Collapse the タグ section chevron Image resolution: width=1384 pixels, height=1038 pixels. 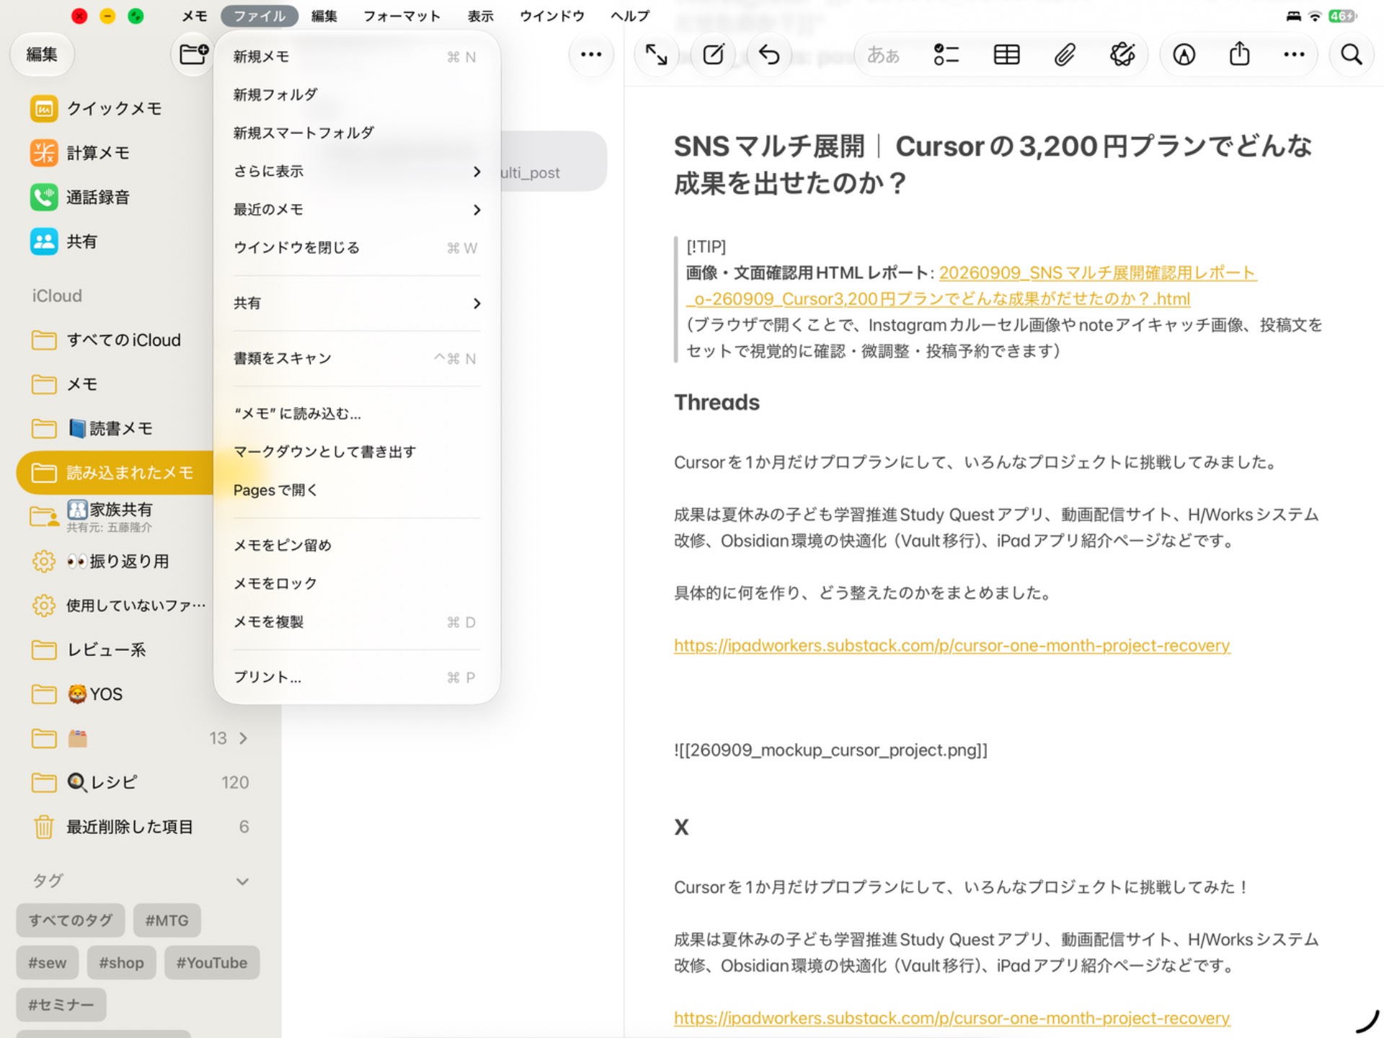[x=242, y=882]
